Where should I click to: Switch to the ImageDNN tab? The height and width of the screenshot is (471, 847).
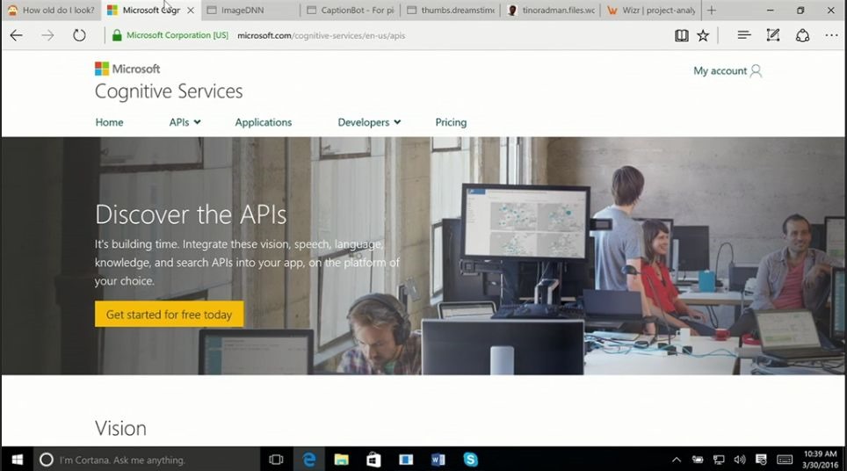pos(250,10)
